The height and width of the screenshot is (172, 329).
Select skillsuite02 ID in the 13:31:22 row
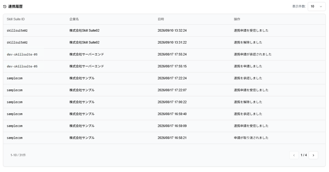pos(17,42)
